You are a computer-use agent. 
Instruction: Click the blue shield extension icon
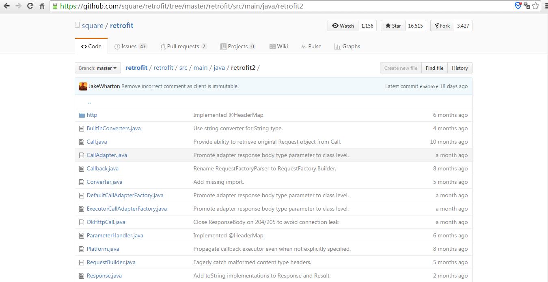pos(518,6)
